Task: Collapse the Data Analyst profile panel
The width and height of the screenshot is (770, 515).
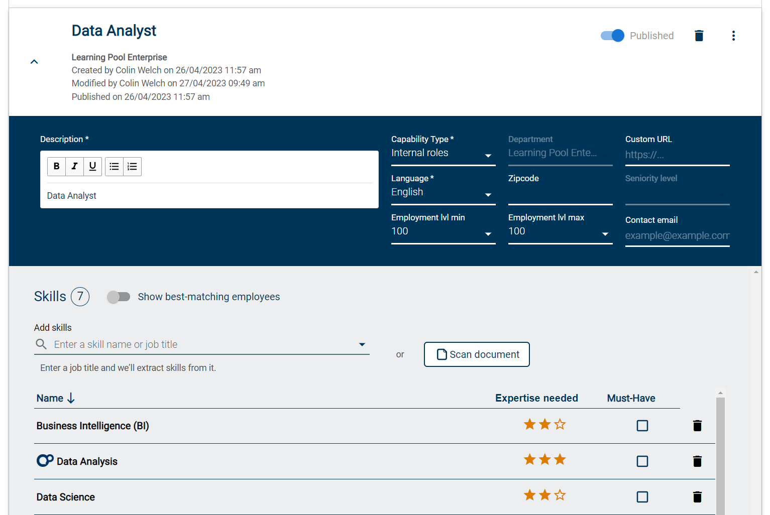Action: (x=34, y=62)
